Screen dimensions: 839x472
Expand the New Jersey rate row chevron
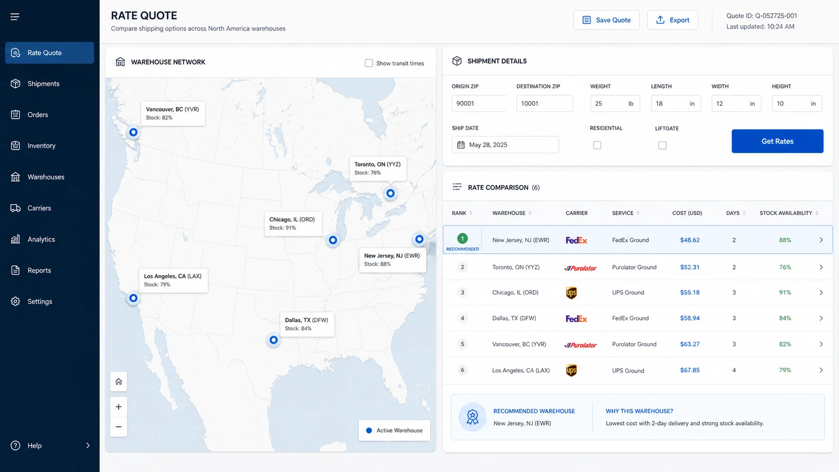point(821,240)
